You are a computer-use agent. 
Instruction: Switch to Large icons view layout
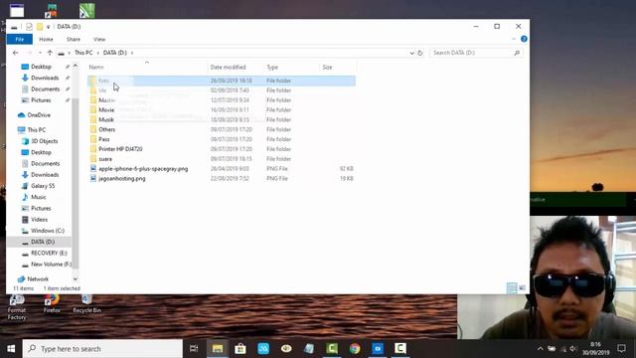pyautogui.click(x=523, y=288)
